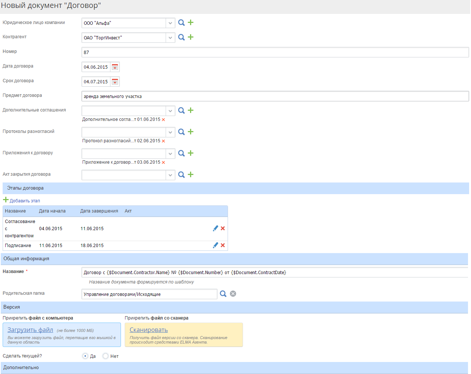The image size is (471, 374).
Task: Click Загрузить файл to upload
Action: tap(30, 330)
